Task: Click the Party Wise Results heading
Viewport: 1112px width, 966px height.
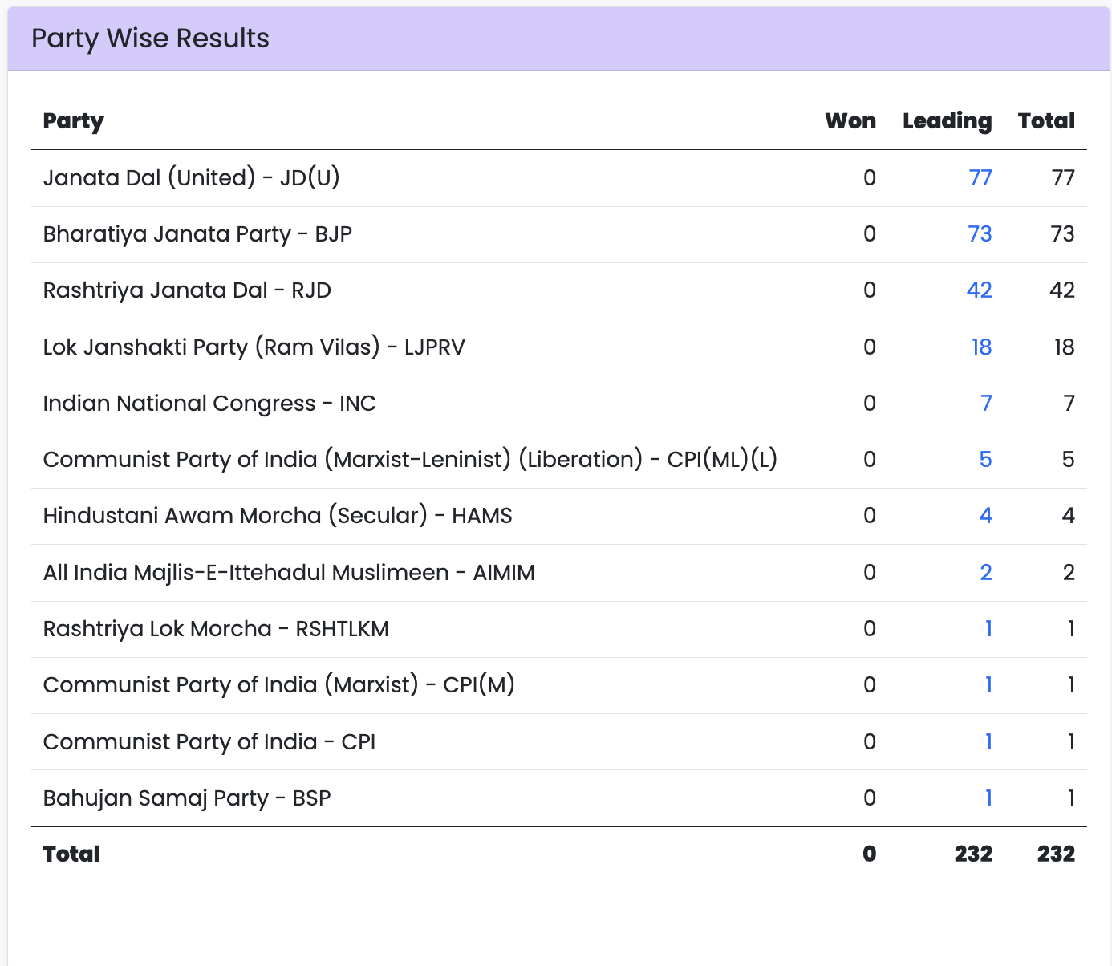Action: (x=150, y=39)
